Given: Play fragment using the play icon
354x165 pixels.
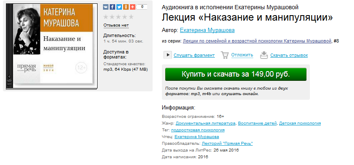Looking at the screenshot, I should click(167, 55).
